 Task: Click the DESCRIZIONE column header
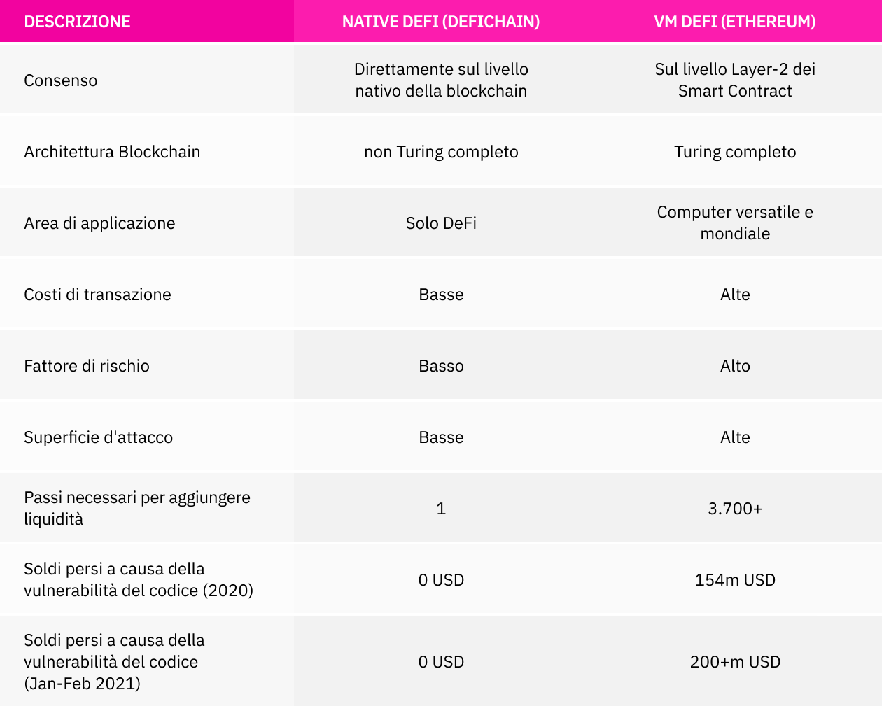(77, 22)
